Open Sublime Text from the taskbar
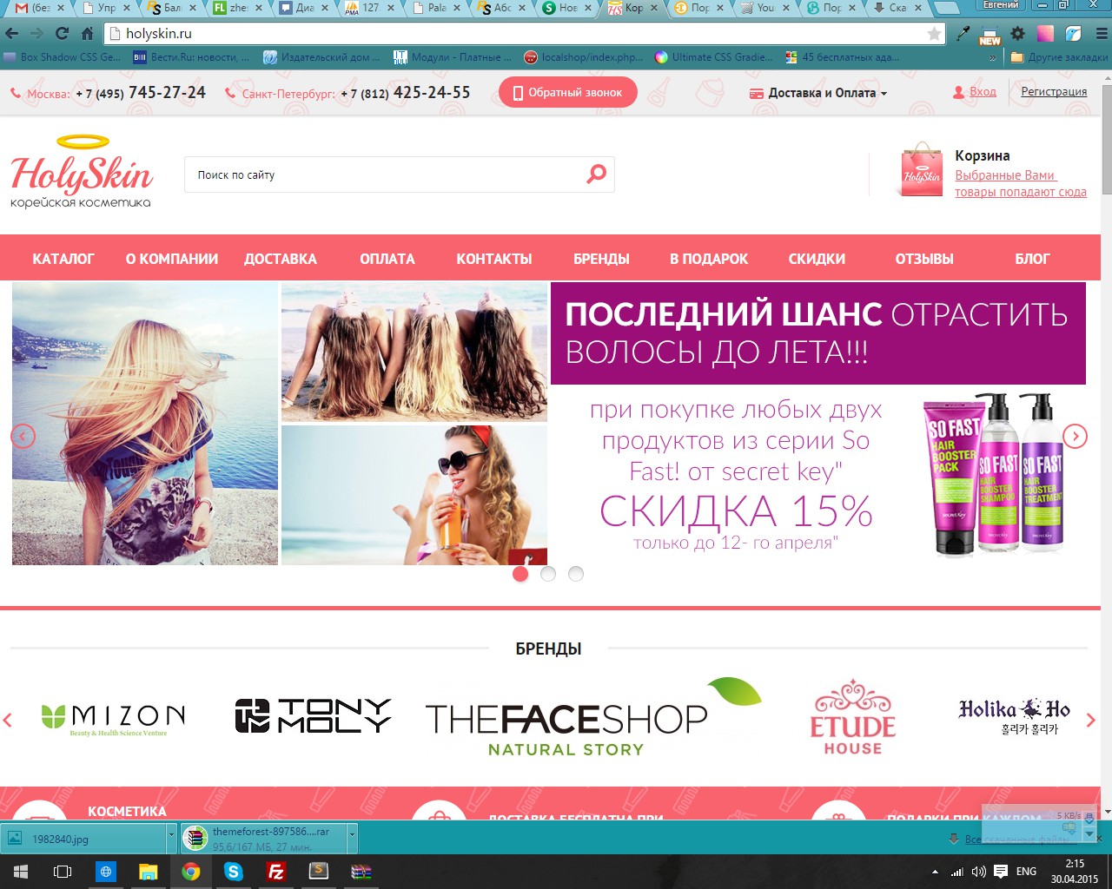The image size is (1112, 889). click(x=318, y=872)
